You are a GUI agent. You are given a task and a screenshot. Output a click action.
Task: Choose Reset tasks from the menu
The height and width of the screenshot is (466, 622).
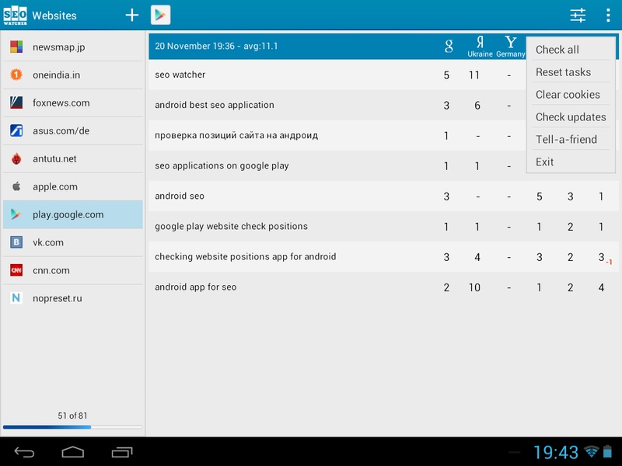(x=571, y=72)
